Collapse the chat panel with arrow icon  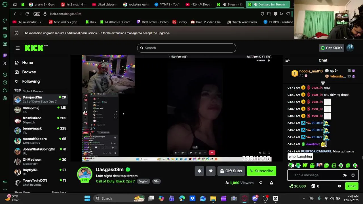(288, 60)
